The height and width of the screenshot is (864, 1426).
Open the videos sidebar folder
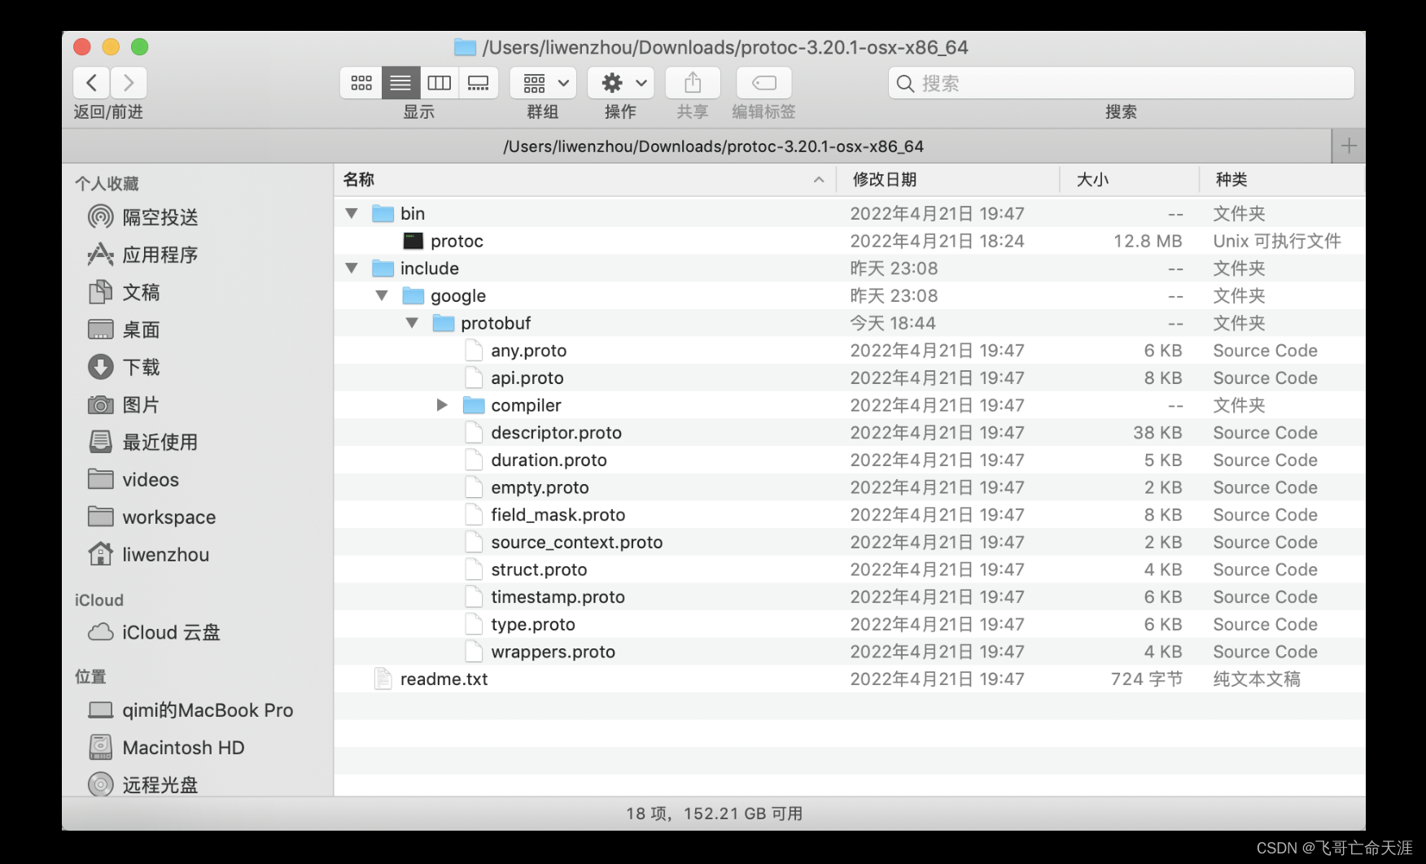(133, 479)
